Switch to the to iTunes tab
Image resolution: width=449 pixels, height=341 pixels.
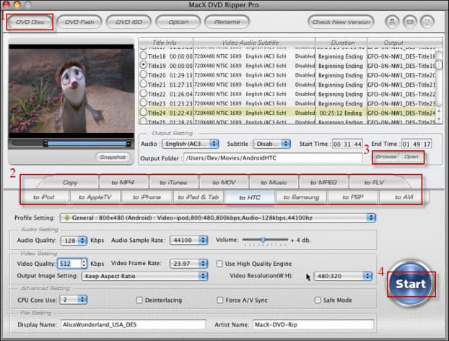pos(173,183)
